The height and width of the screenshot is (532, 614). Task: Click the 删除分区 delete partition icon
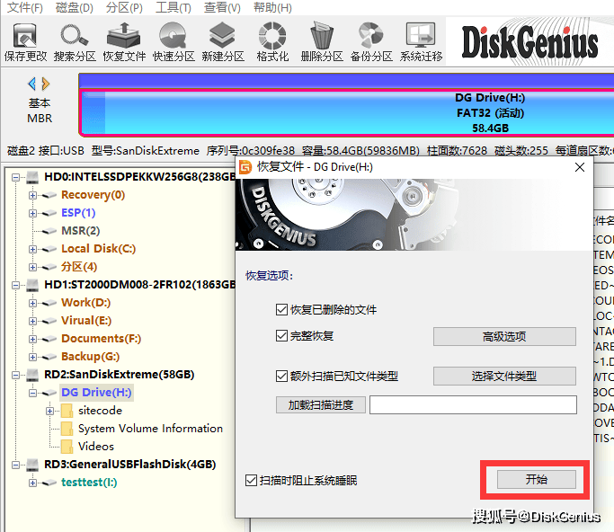(x=322, y=41)
